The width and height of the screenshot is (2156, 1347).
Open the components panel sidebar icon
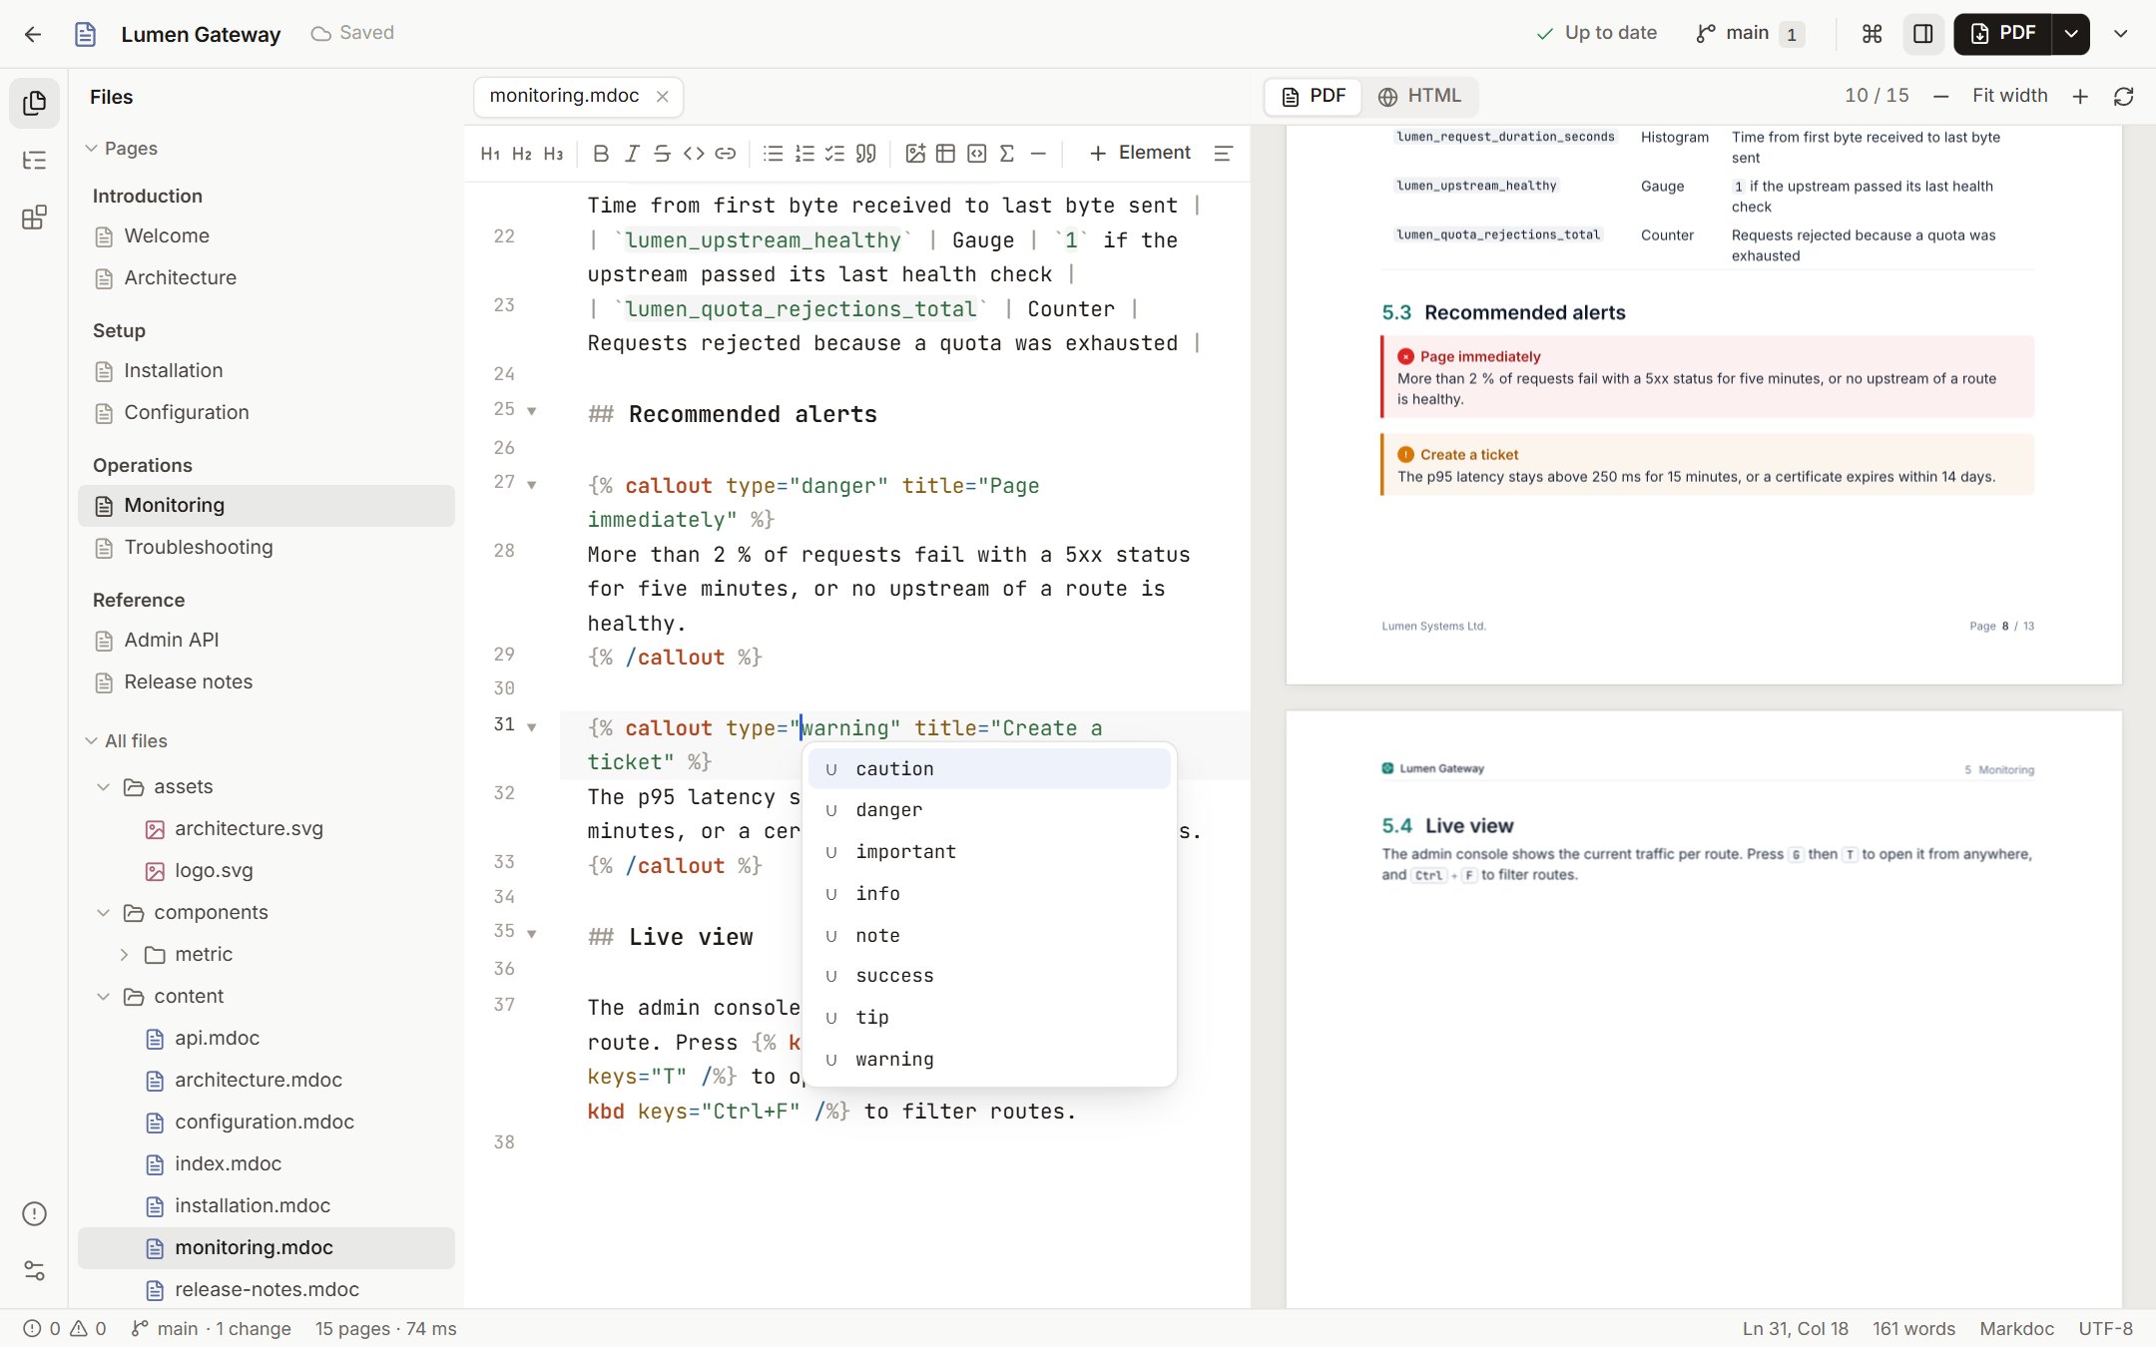pyautogui.click(x=34, y=218)
